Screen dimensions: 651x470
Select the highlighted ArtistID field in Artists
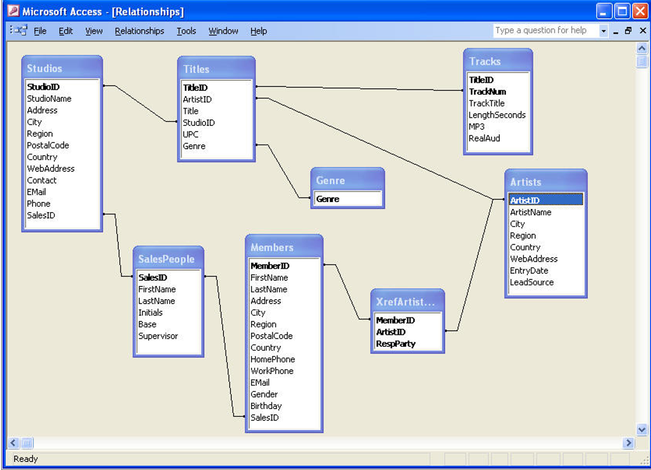coord(545,200)
